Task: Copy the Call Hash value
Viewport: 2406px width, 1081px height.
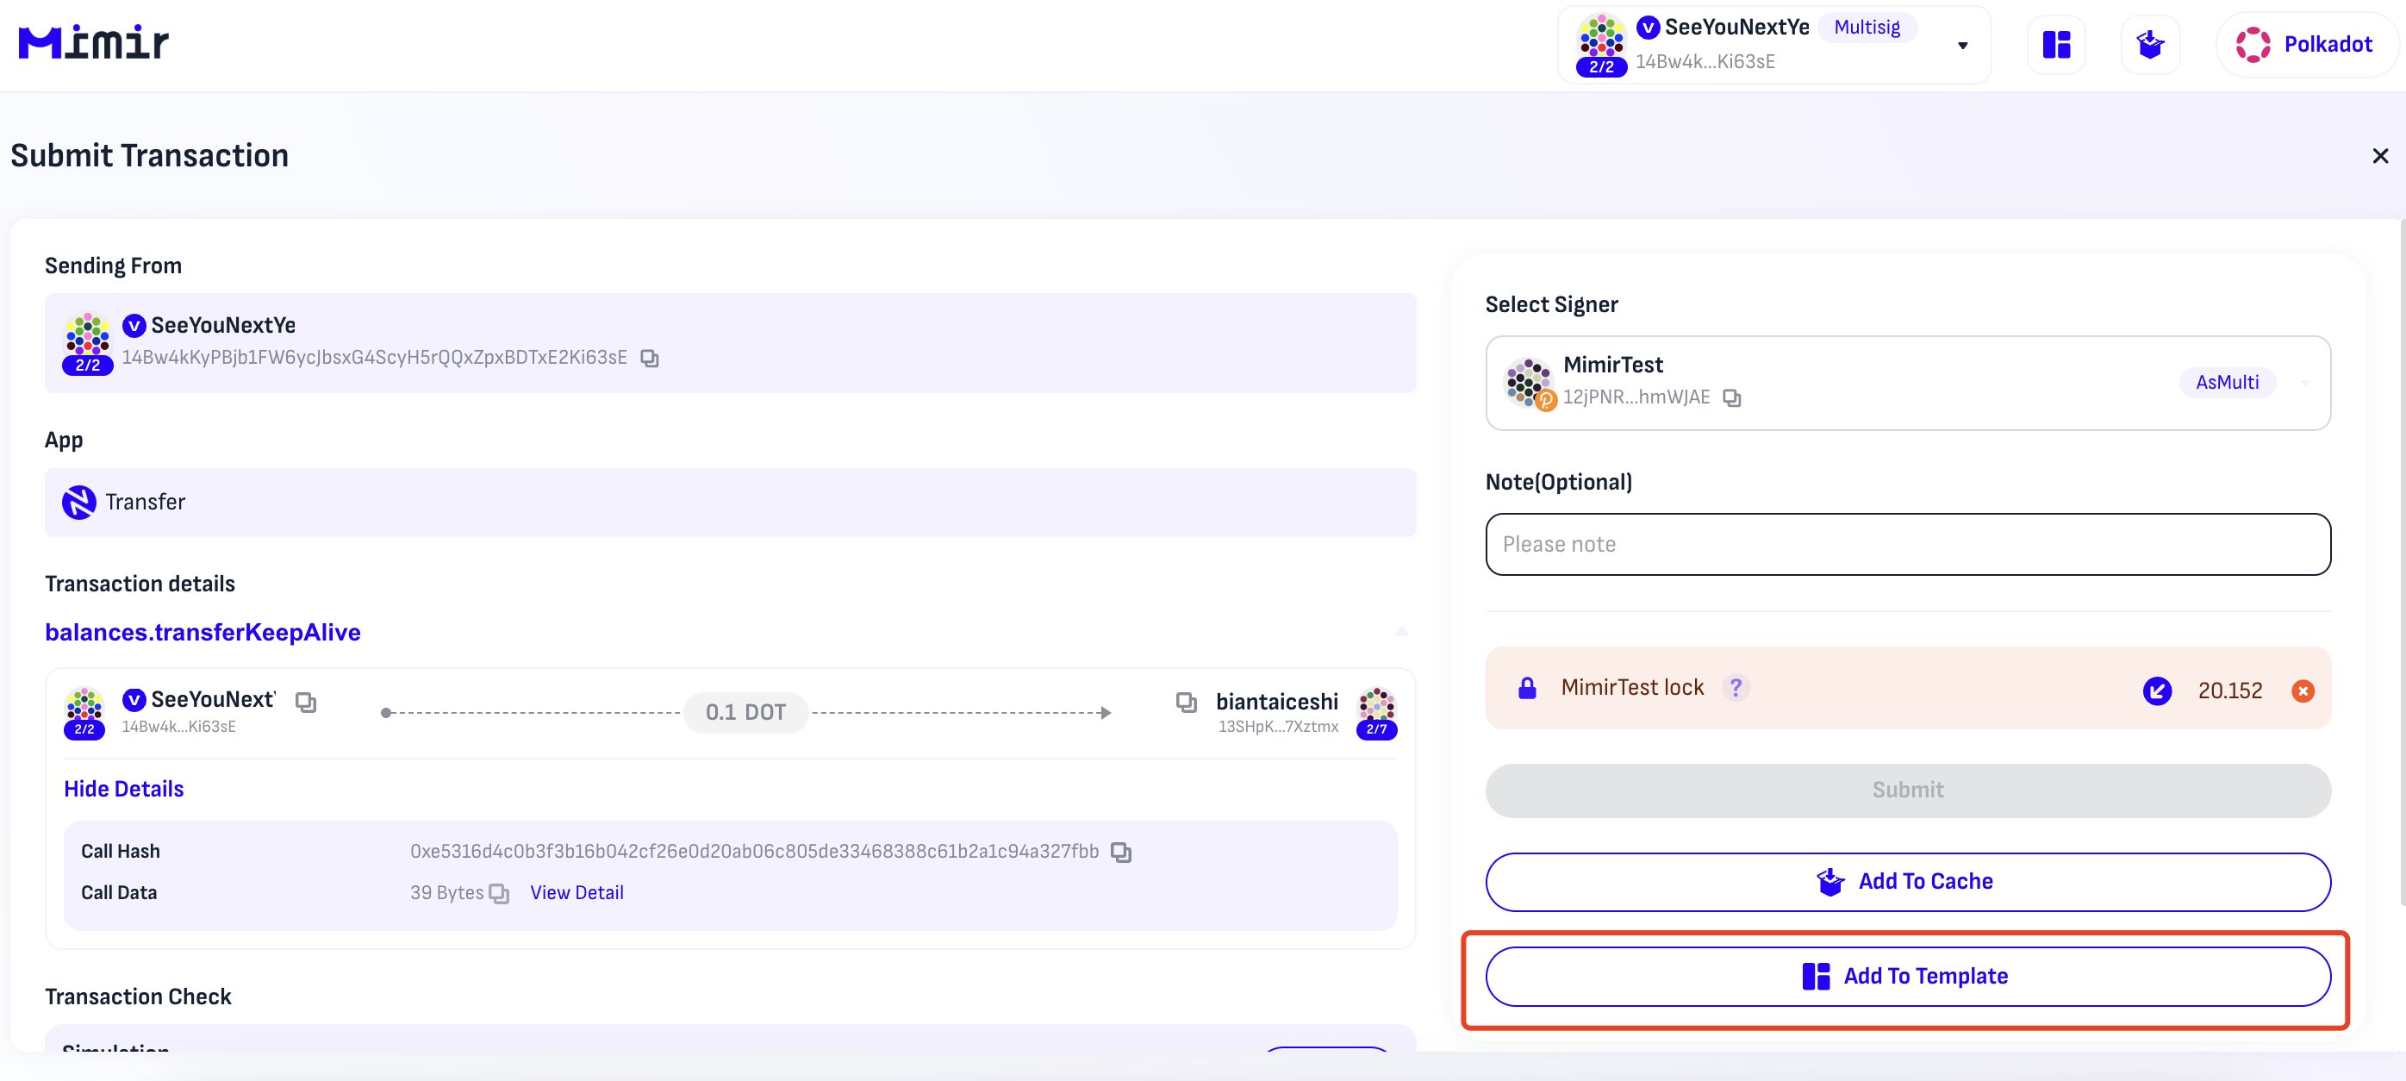Action: [x=1121, y=852]
